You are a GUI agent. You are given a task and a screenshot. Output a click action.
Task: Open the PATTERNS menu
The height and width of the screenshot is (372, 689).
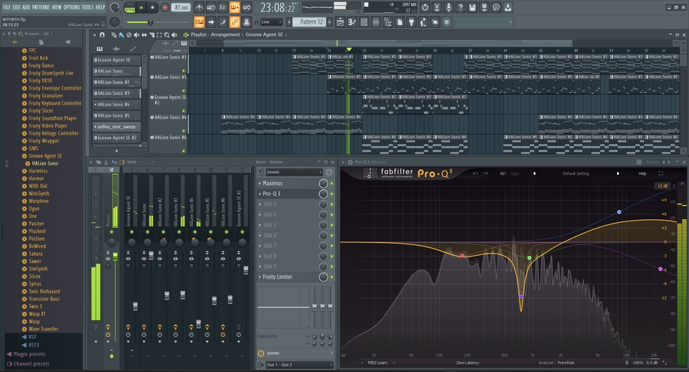(x=41, y=7)
